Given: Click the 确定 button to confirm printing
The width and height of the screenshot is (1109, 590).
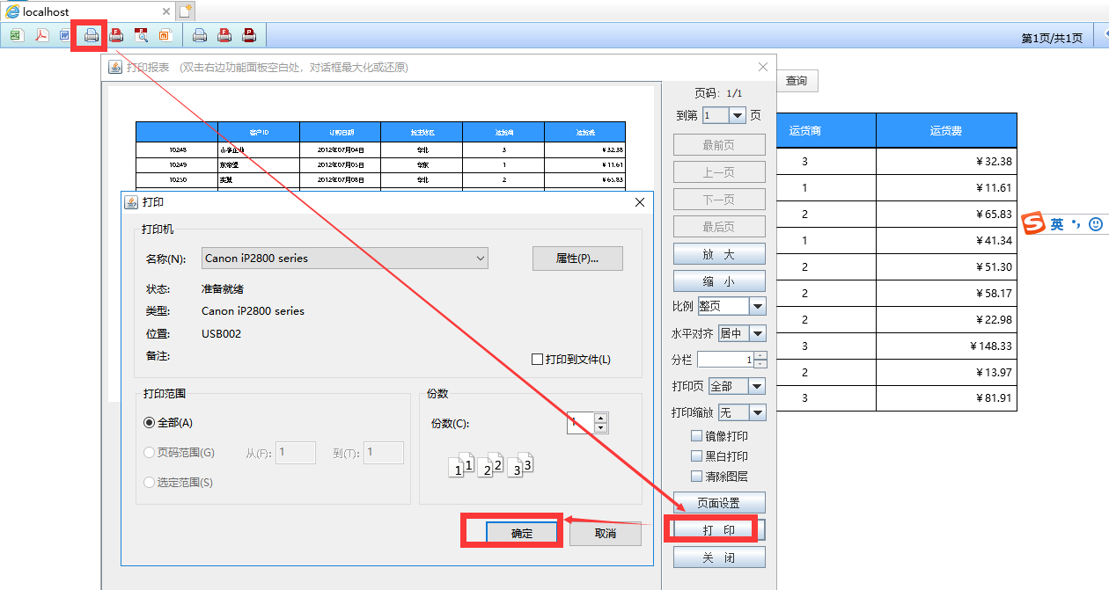Looking at the screenshot, I should tap(522, 533).
